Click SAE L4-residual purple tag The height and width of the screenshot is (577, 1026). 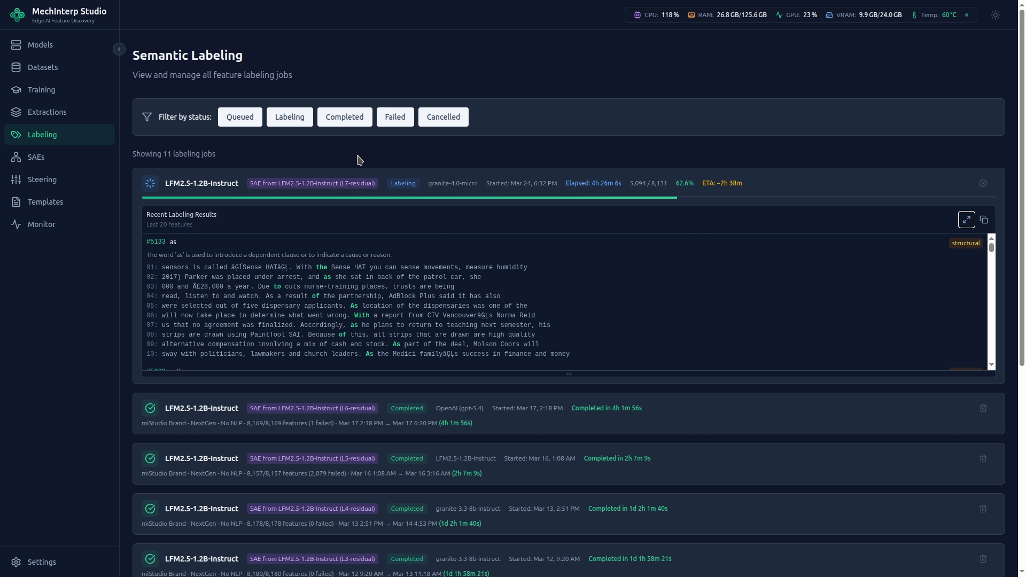tap(313, 509)
